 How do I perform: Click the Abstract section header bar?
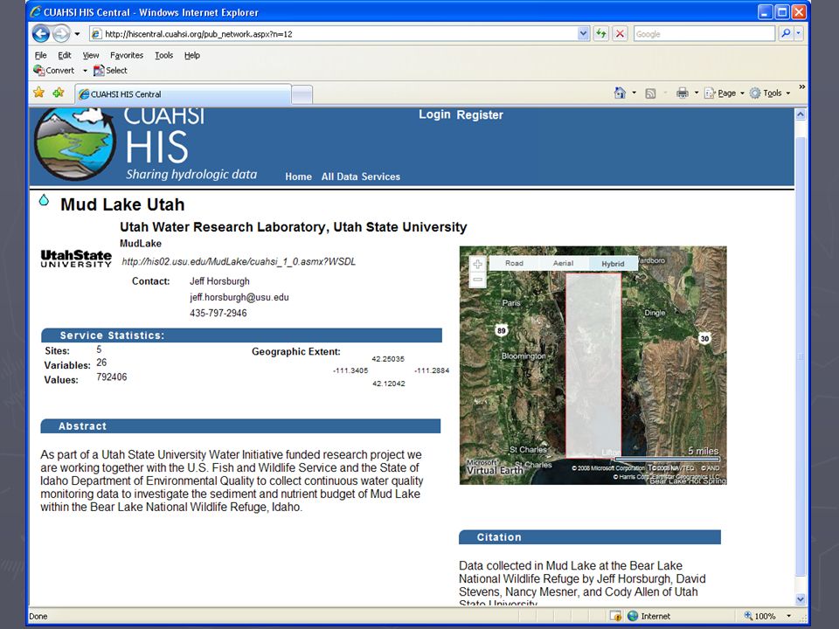click(240, 426)
